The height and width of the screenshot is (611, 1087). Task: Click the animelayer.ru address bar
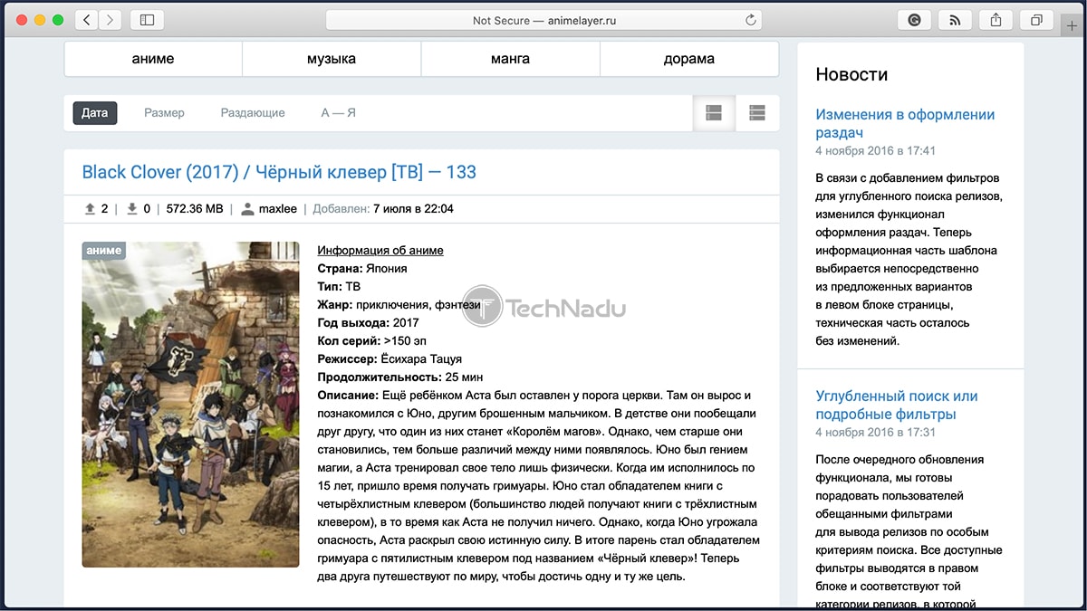tap(543, 20)
